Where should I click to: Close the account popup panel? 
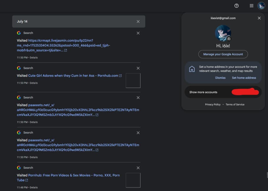(259, 18)
